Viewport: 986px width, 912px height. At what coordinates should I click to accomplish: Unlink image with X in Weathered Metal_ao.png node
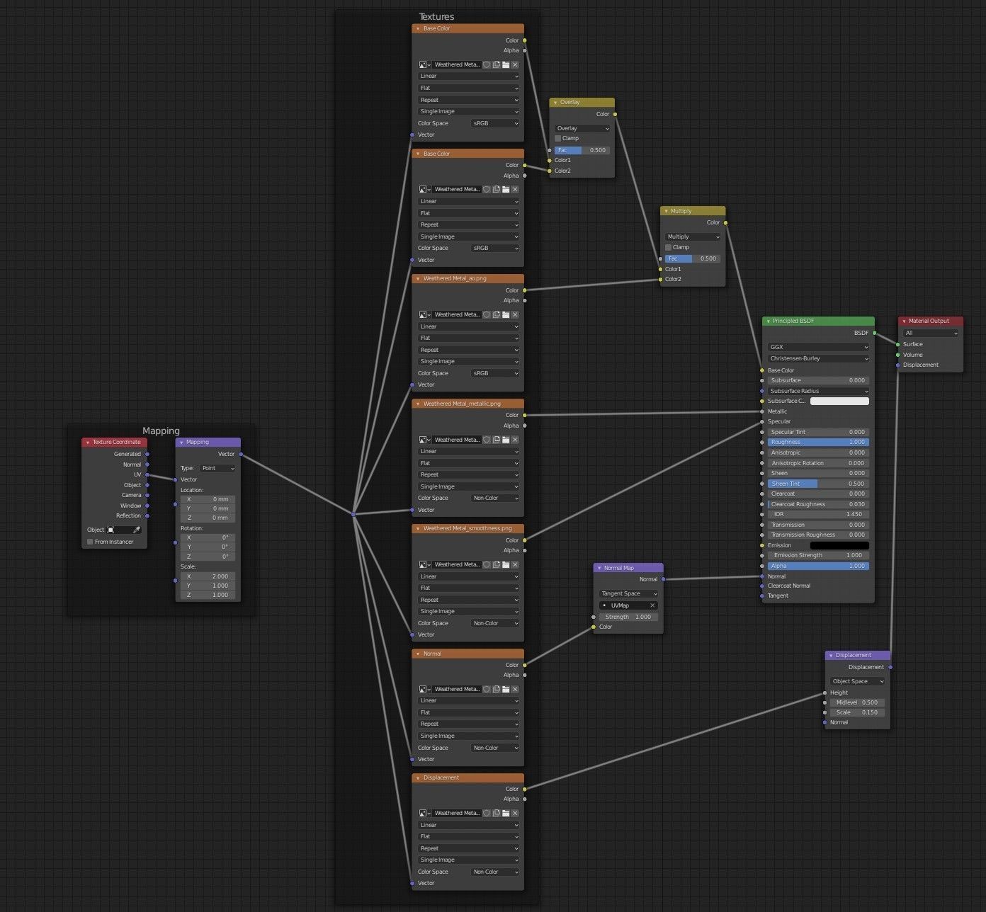pyautogui.click(x=515, y=314)
